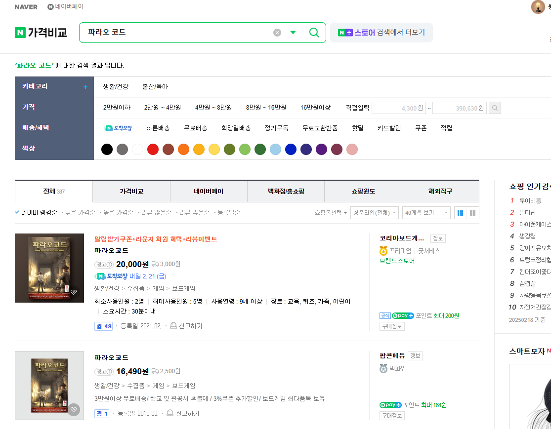Select the 출산/육아 category
This screenshot has height=429, width=551.
click(x=155, y=87)
